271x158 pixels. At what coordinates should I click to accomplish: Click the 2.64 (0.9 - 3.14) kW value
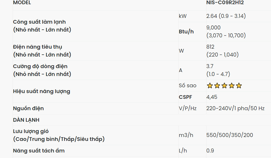[x=226, y=16]
